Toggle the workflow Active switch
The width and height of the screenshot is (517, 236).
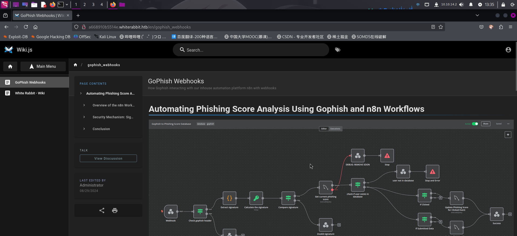[475, 124]
